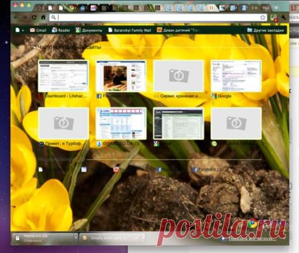This screenshot has height=253, width=299.
Task: Open the Документы bookmark
Action: pyautogui.click(x=89, y=30)
